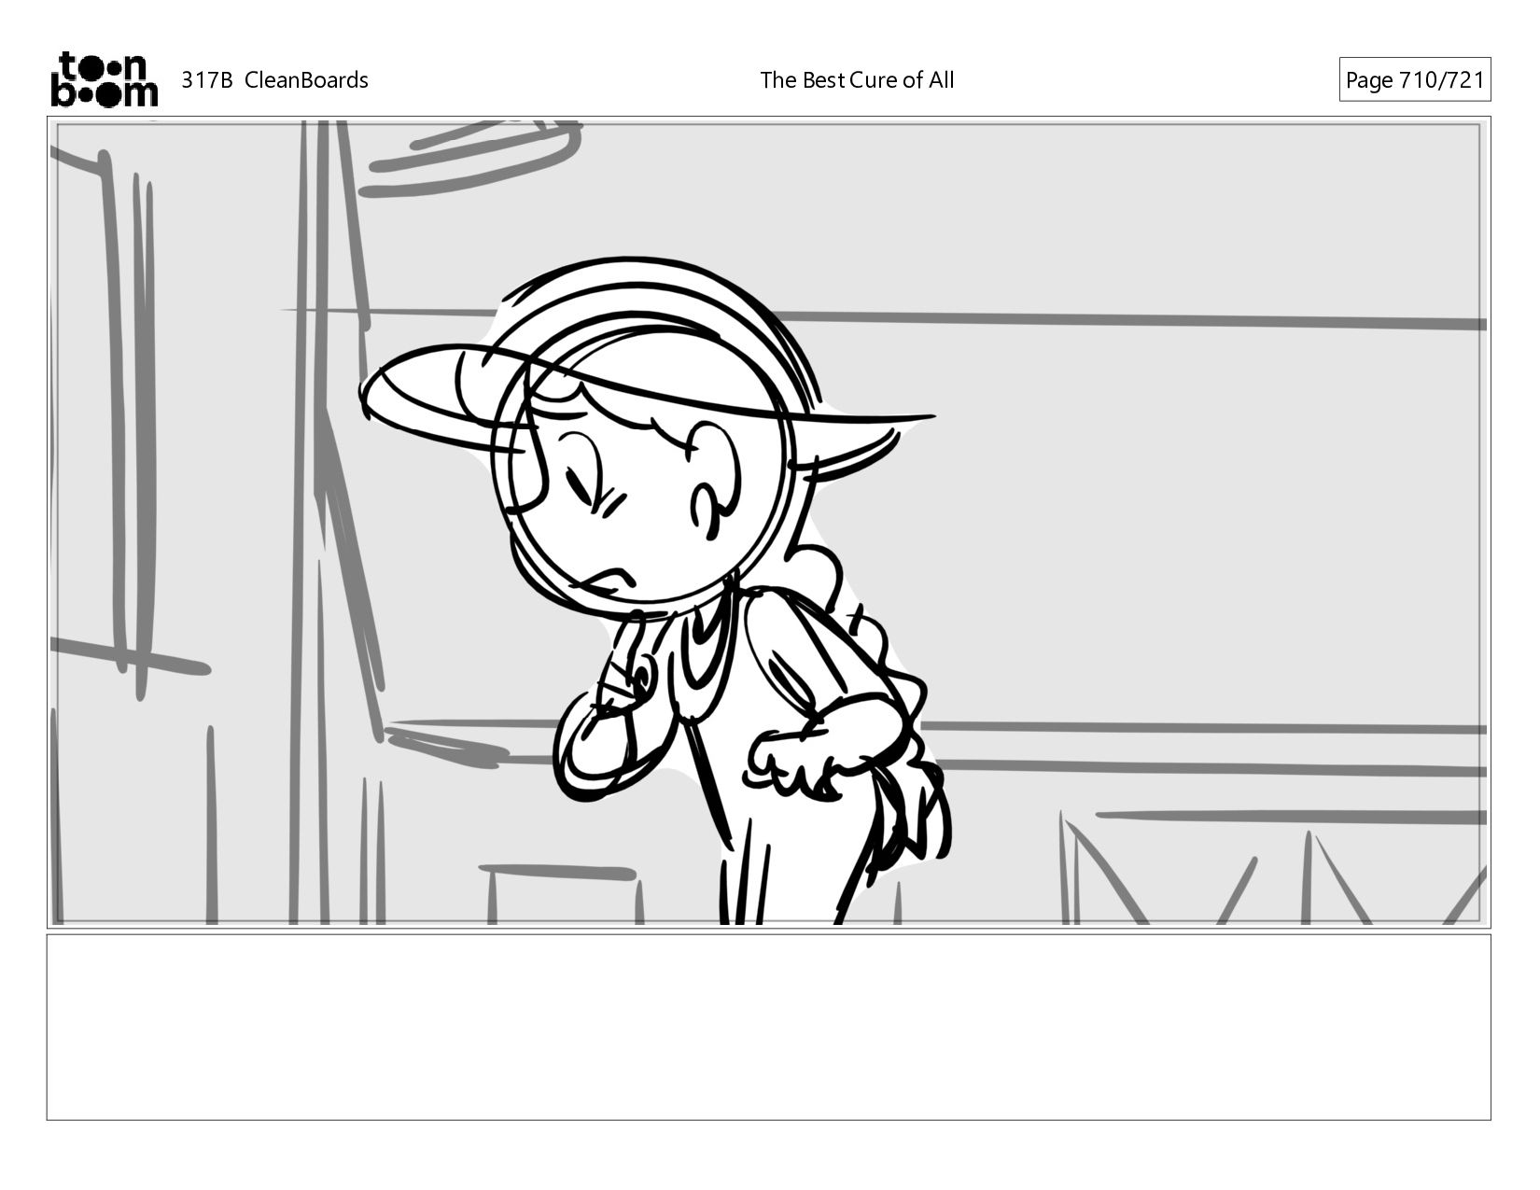Click the empty notes box below the panel
The width and height of the screenshot is (1540, 1190).
pyautogui.click(x=768, y=1027)
